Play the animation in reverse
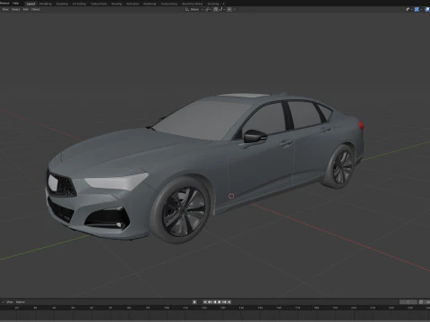The image size is (430, 322). coord(215,302)
